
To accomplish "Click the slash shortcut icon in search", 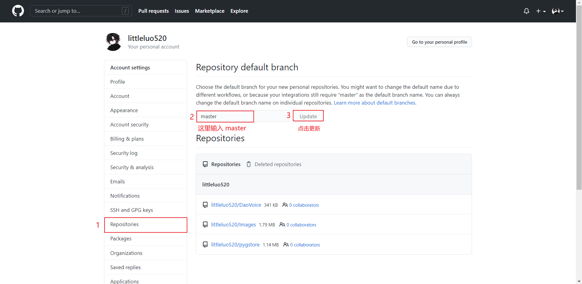I will tap(125, 11).
